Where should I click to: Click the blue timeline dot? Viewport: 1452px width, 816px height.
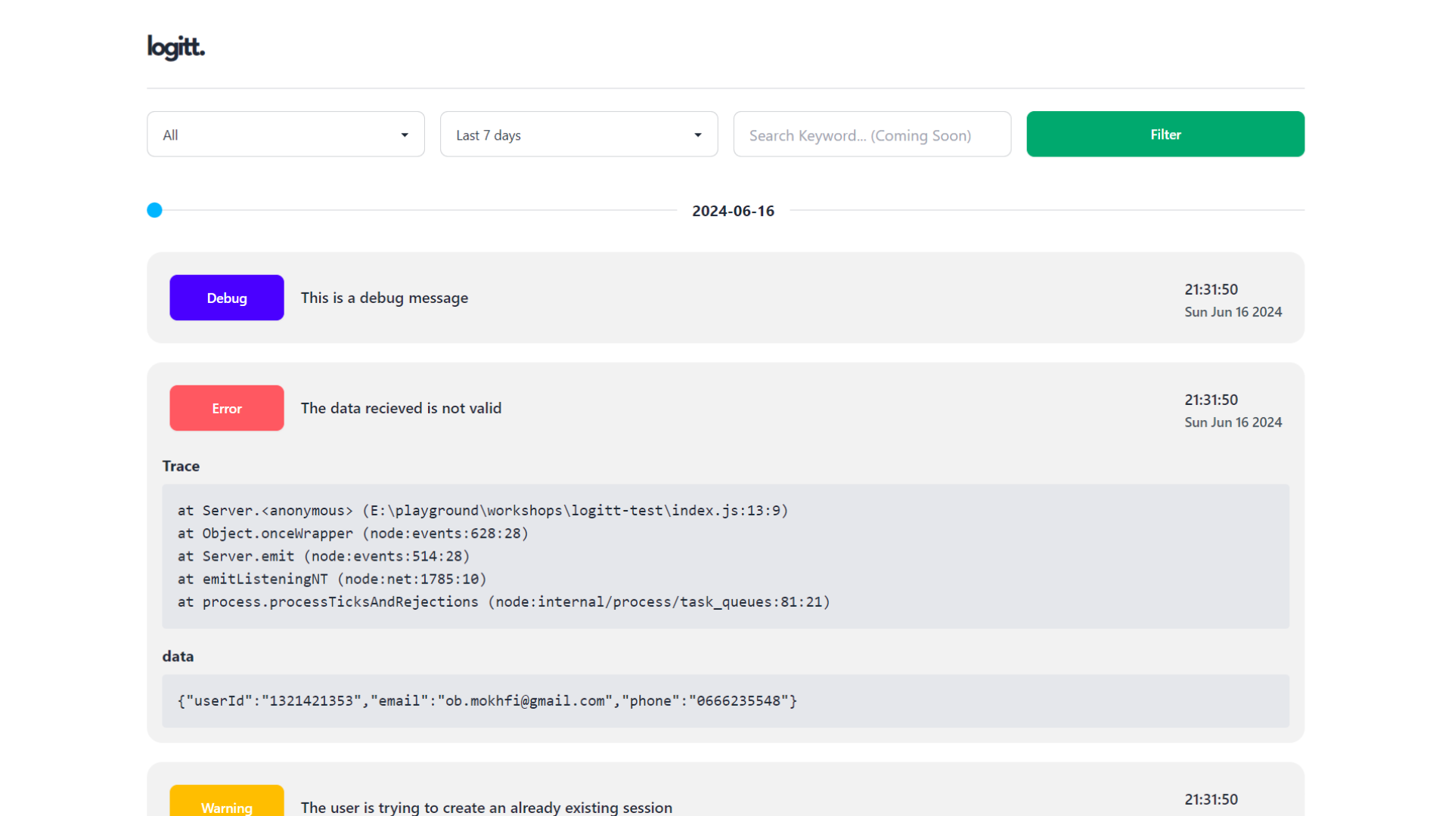pyautogui.click(x=154, y=210)
